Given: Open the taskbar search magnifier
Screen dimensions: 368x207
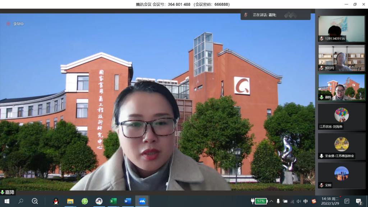Looking at the screenshot, I should pyautogui.click(x=21, y=201).
